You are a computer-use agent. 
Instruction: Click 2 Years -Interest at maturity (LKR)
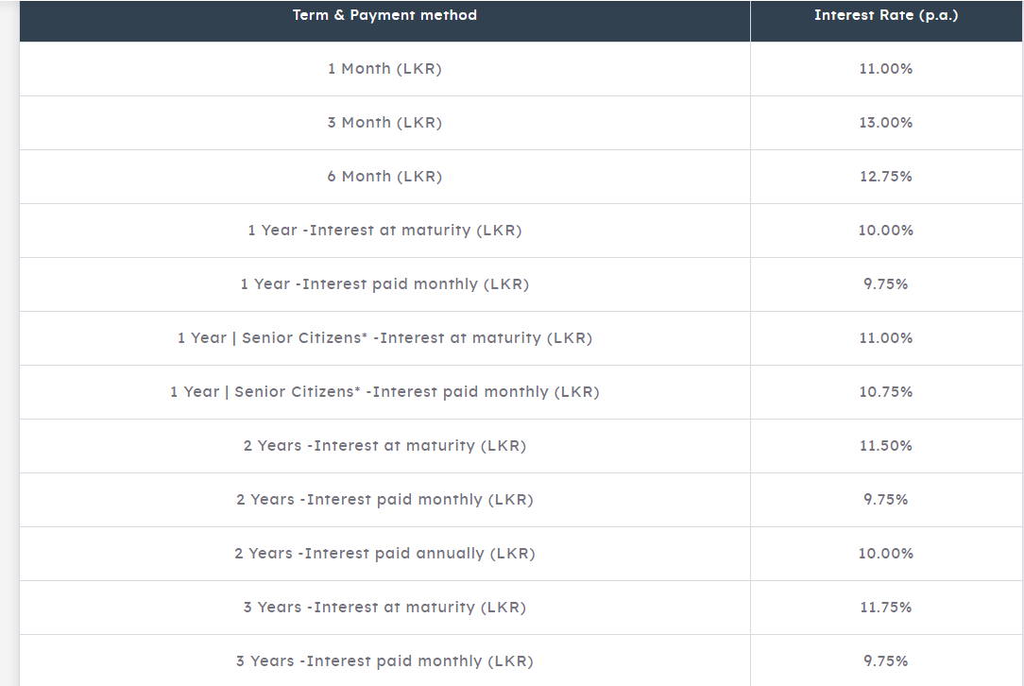pos(384,446)
